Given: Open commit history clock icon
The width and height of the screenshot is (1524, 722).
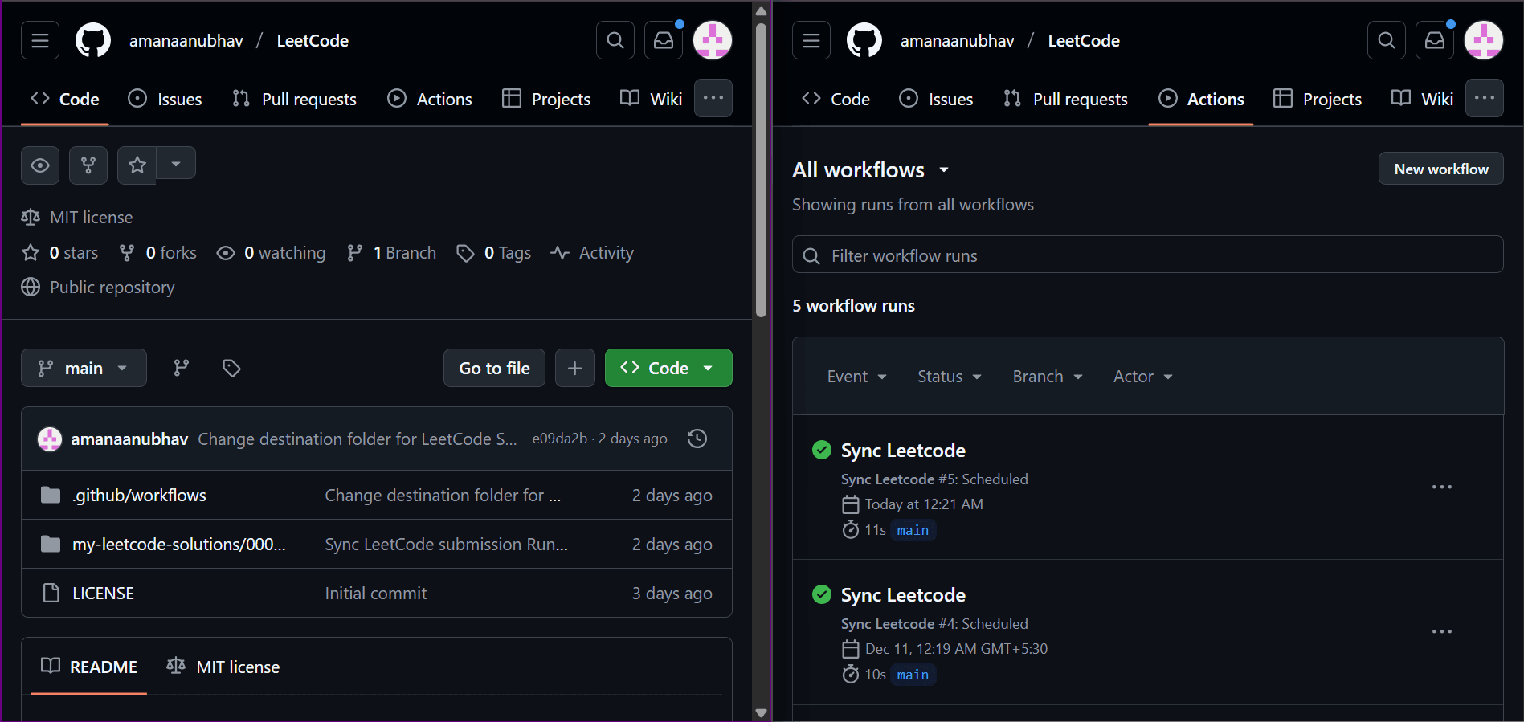Looking at the screenshot, I should pos(697,439).
